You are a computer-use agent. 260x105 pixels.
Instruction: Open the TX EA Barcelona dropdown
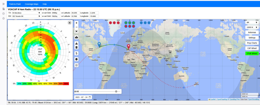pyautogui.click(x=26, y=13)
